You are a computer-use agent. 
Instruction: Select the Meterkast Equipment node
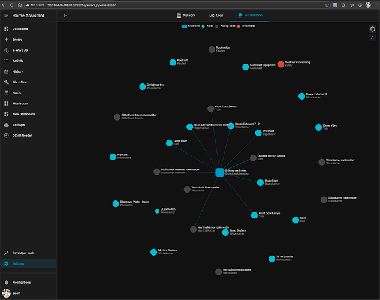[x=246, y=67]
